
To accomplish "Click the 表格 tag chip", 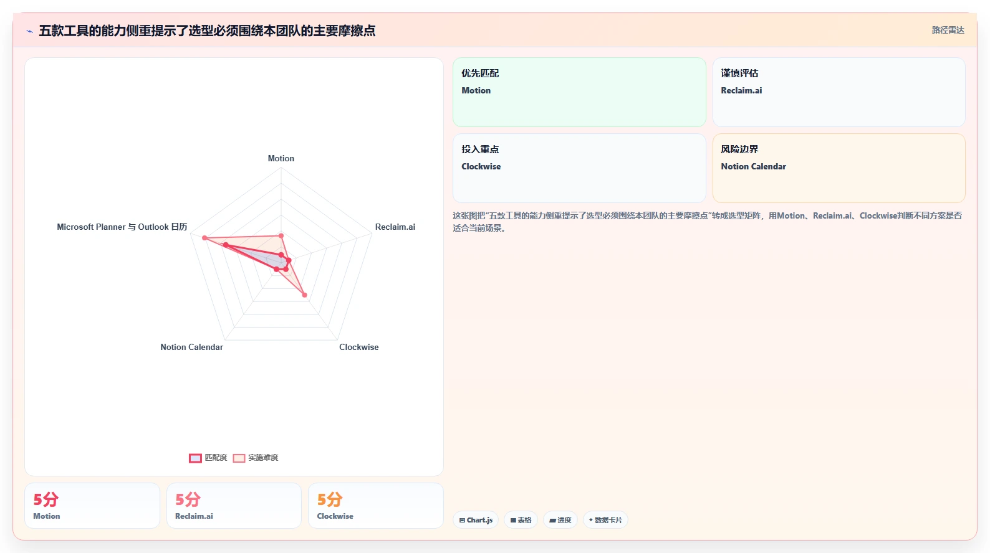I will [521, 520].
